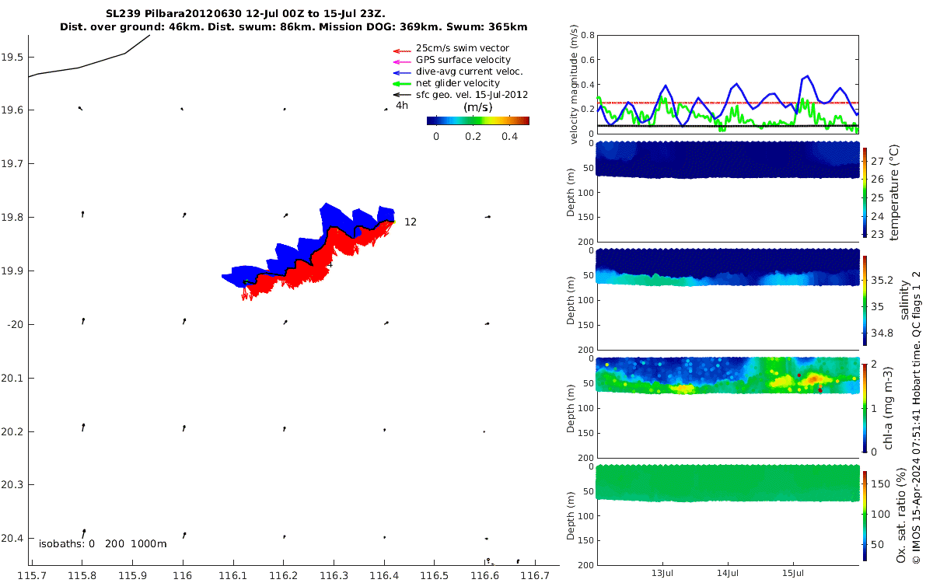Click the green net glider velocity legend arrow
933x583 pixels.
pyautogui.click(x=401, y=83)
